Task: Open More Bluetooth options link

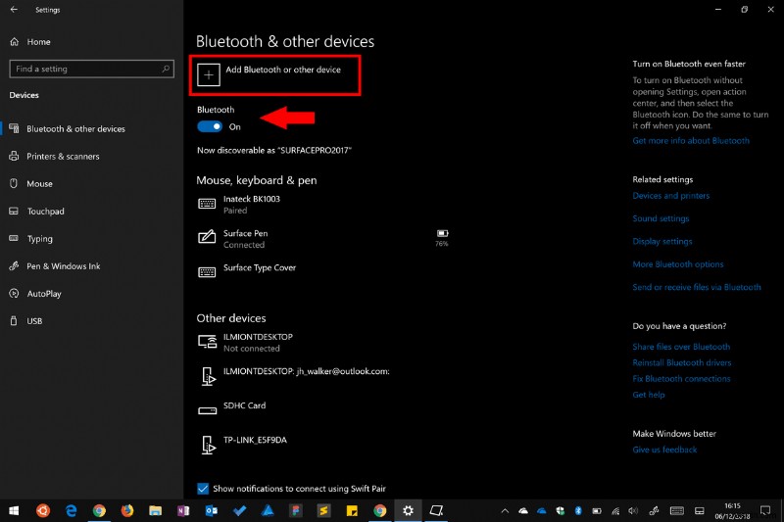Action: tap(677, 264)
